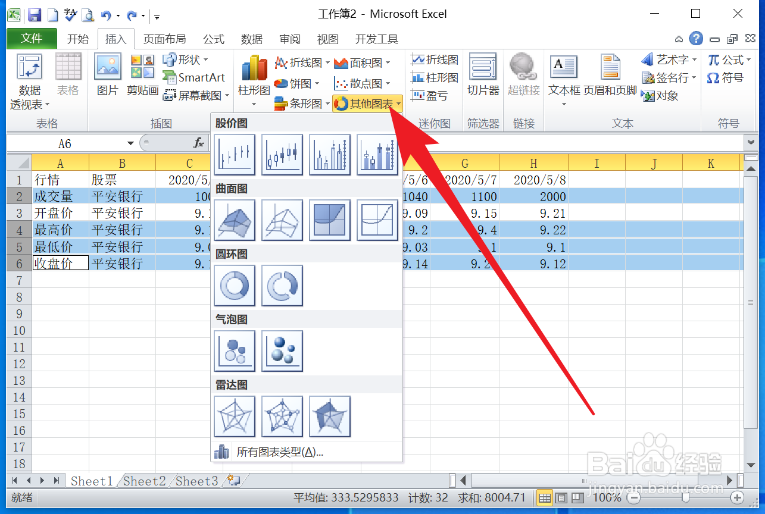Open the WordArt (艺术字) dropdown
The height and width of the screenshot is (514, 765).
pyautogui.click(x=669, y=59)
